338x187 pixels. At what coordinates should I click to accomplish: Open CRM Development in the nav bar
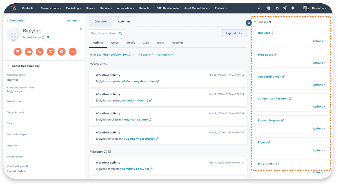[168, 8]
